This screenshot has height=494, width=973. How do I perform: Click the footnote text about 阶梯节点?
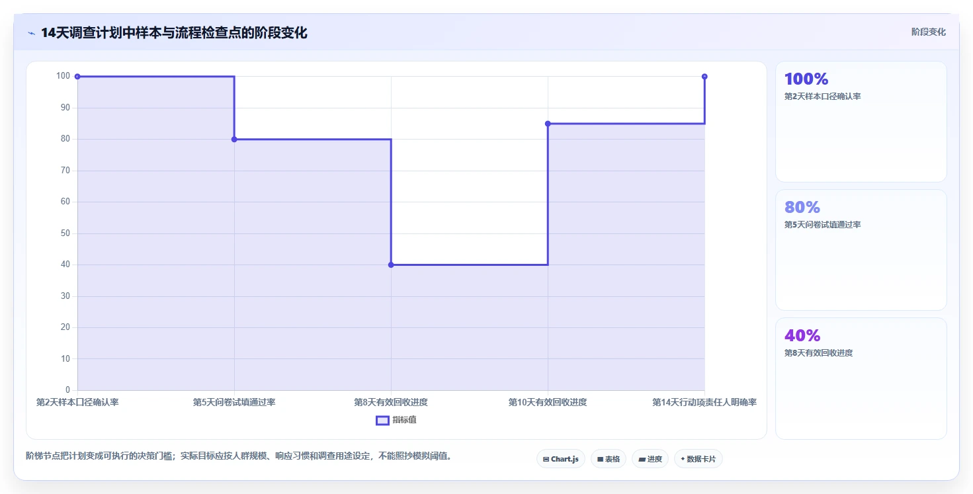[x=239, y=456]
